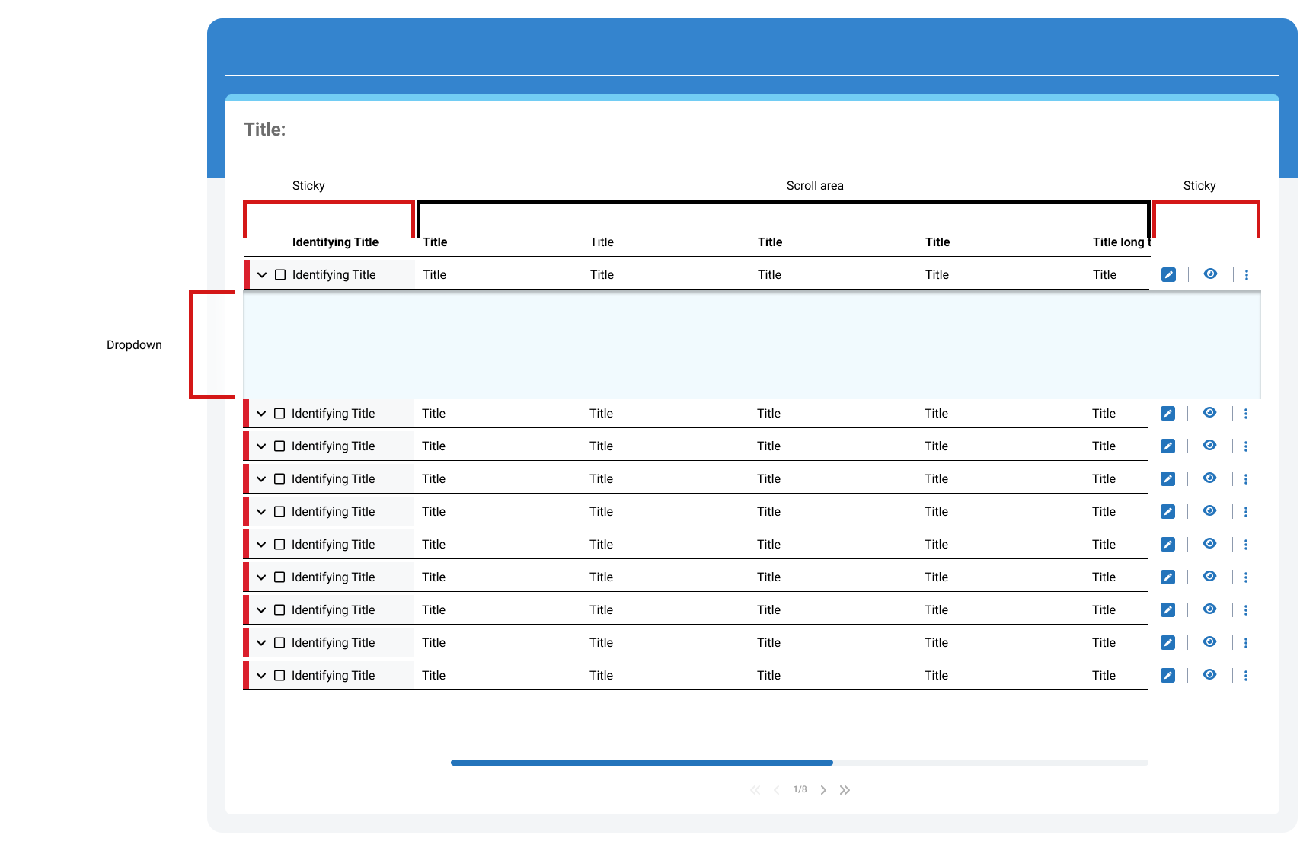Click the 'Title long t' column header
This screenshot has height=851, width=1316.
pos(1121,242)
